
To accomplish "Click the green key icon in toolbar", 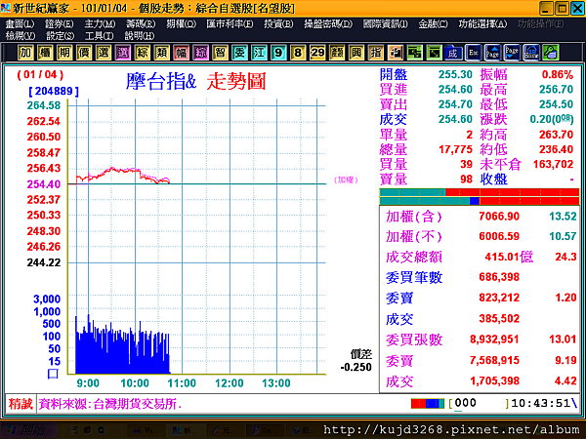I will [551, 53].
